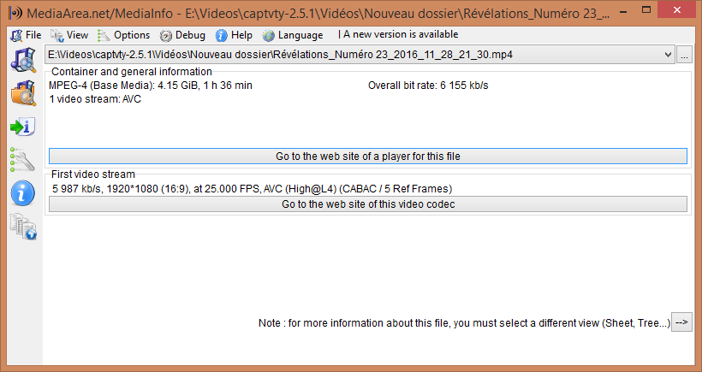Click the export icon with green arrow
This screenshot has height=372, width=702.
click(22, 127)
